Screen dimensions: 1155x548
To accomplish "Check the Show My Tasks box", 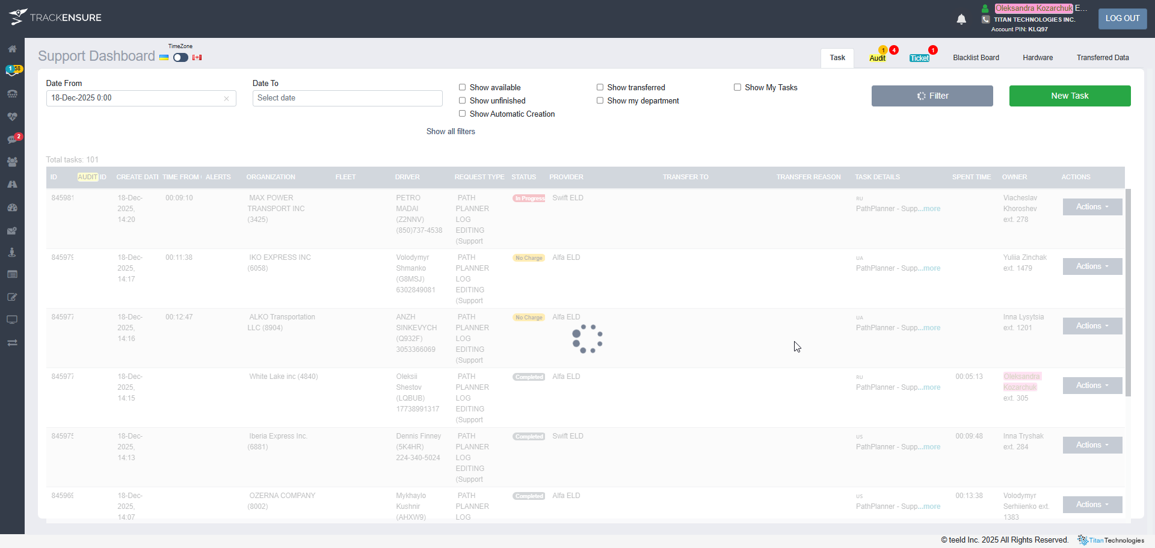I will click(738, 87).
